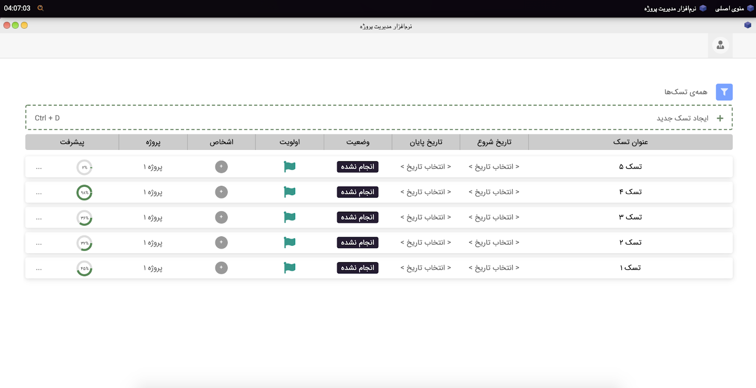Open the three-dots menu for تسک ۵
This screenshot has width=756, height=388.
(x=39, y=167)
